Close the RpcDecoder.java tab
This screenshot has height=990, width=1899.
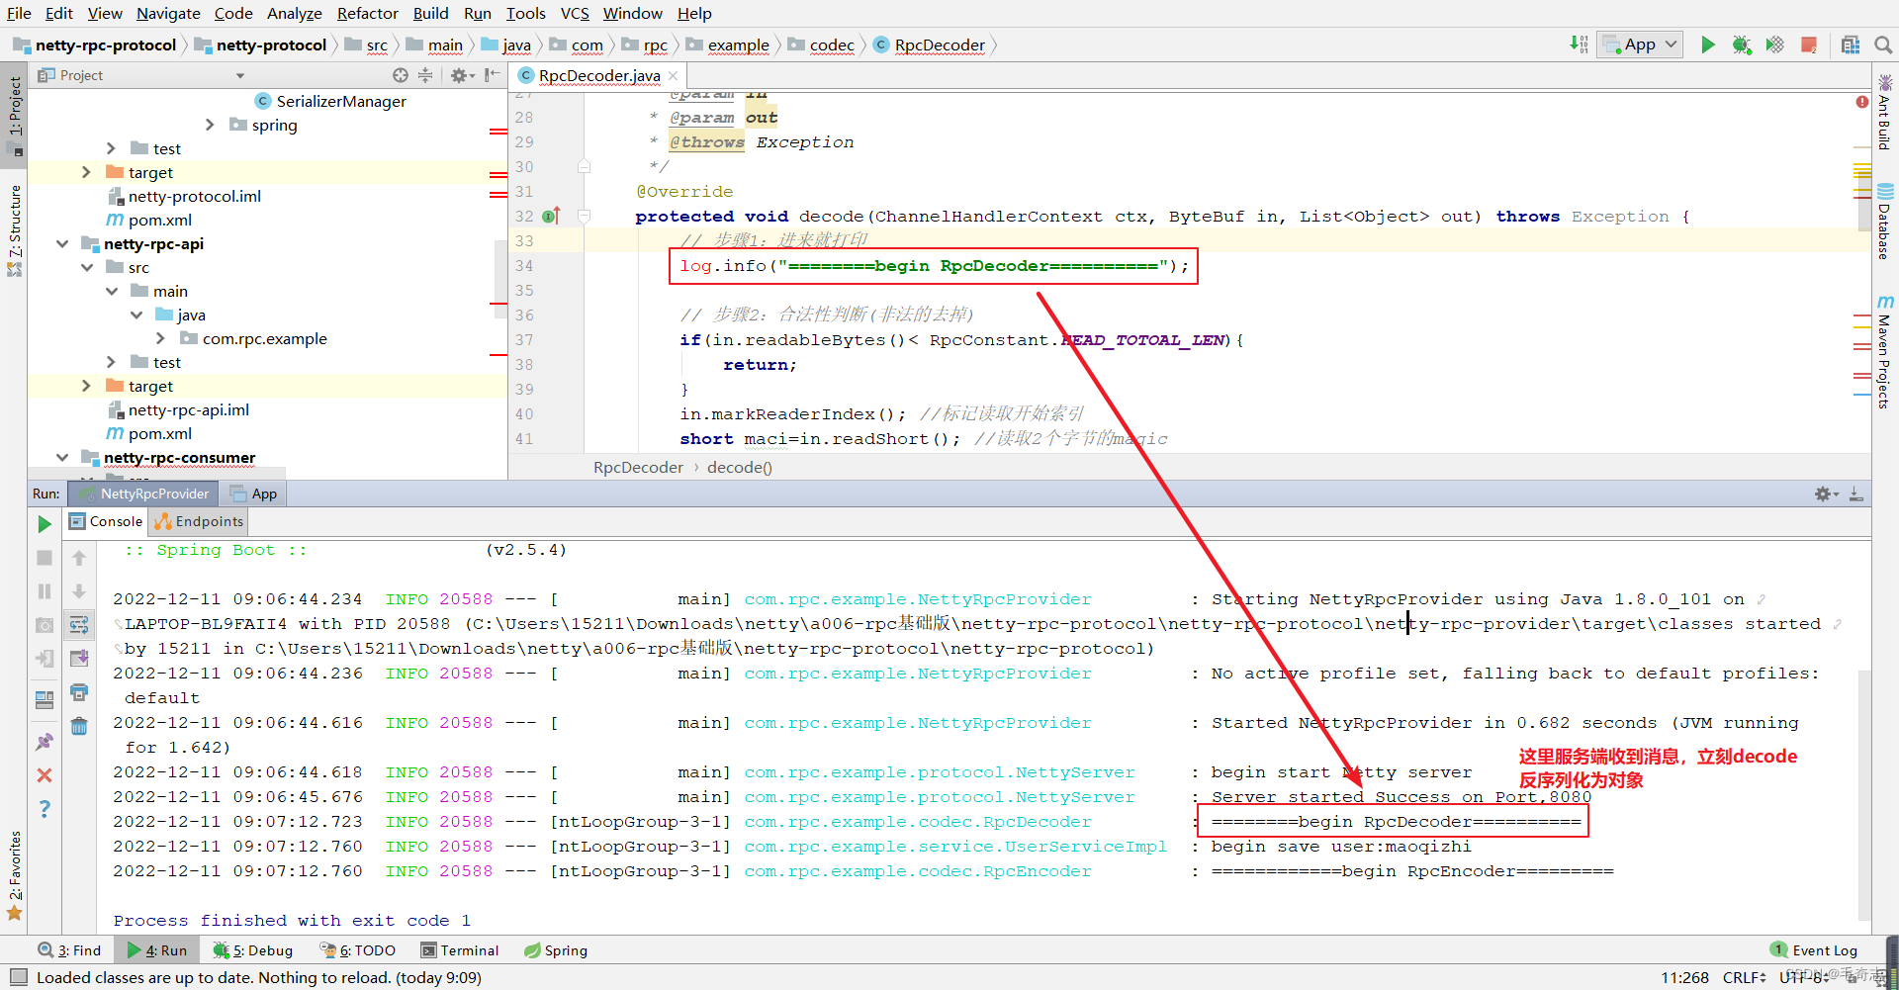click(674, 75)
